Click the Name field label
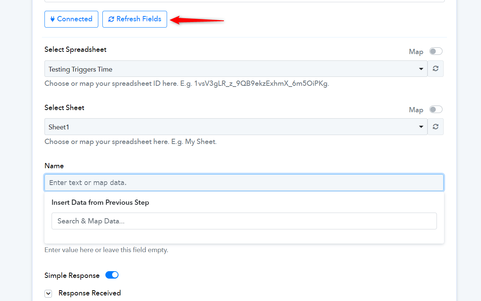Image resolution: width=481 pixels, height=301 pixels. [x=54, y=166]
